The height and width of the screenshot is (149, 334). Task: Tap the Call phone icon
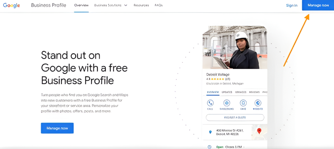[x=210, y=103]
